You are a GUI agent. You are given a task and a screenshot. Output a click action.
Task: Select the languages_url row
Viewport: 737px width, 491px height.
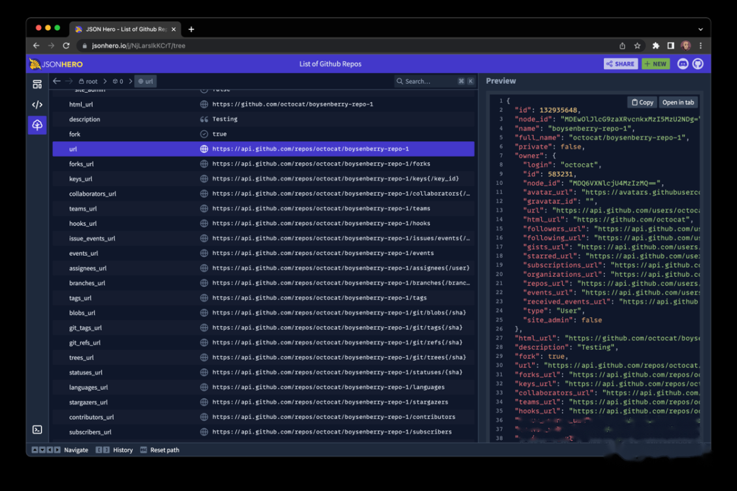pyautogui.click(x=263, y=387)
